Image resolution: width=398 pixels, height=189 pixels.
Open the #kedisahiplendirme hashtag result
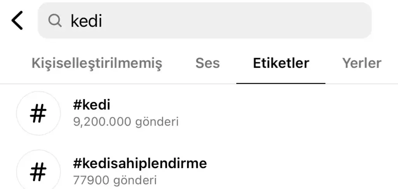coord(140,163)
